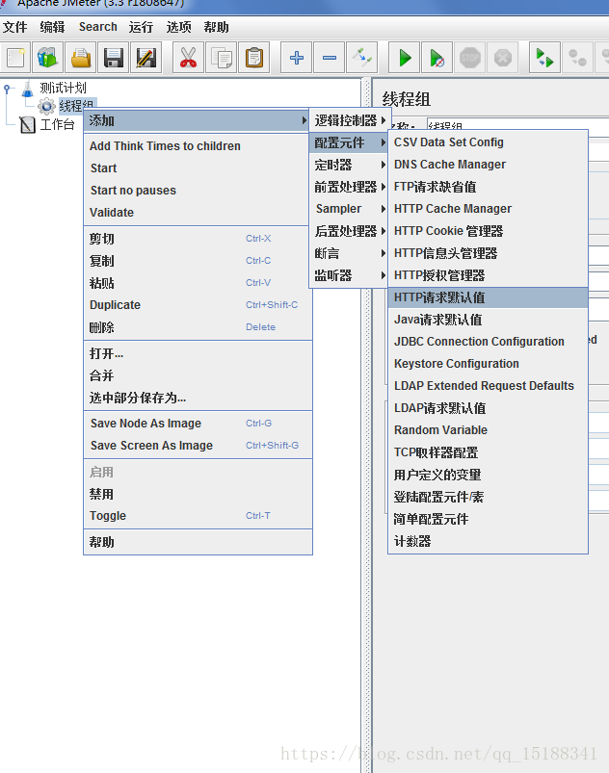This screenshot has width=609, height=773.
Task: Select HTTP Cache Manager
Action: click(x=489, y=209)
